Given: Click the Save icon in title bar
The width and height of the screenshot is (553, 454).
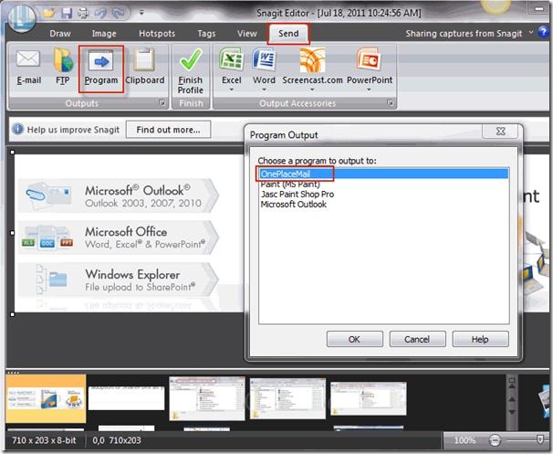Looking at the screenshot, I should tap(66, 13).
